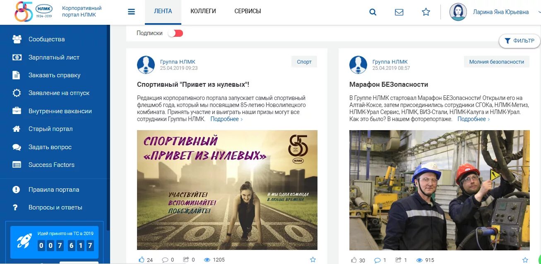Open Зарплатный лист in the sidebar
541x264 pixels.
coord(54,57)
